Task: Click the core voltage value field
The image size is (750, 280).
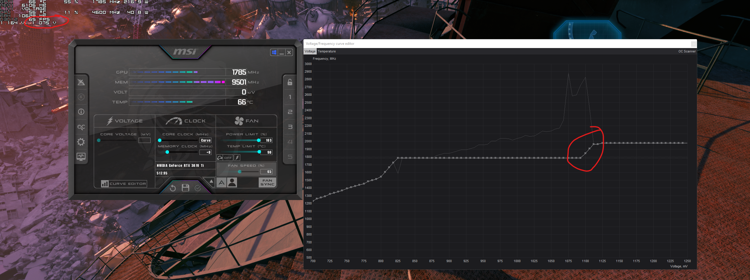Action: 144,140
